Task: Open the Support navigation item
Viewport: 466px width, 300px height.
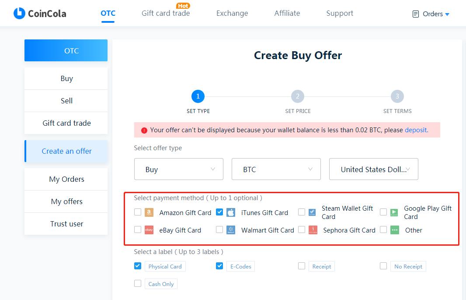Action: point(340,14)
